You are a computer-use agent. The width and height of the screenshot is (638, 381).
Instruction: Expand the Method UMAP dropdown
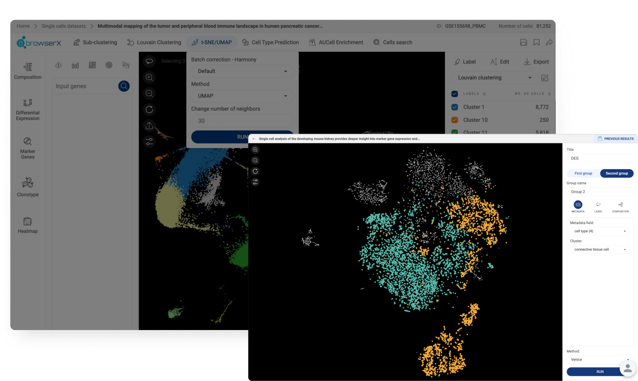click(x=242, y=96)
